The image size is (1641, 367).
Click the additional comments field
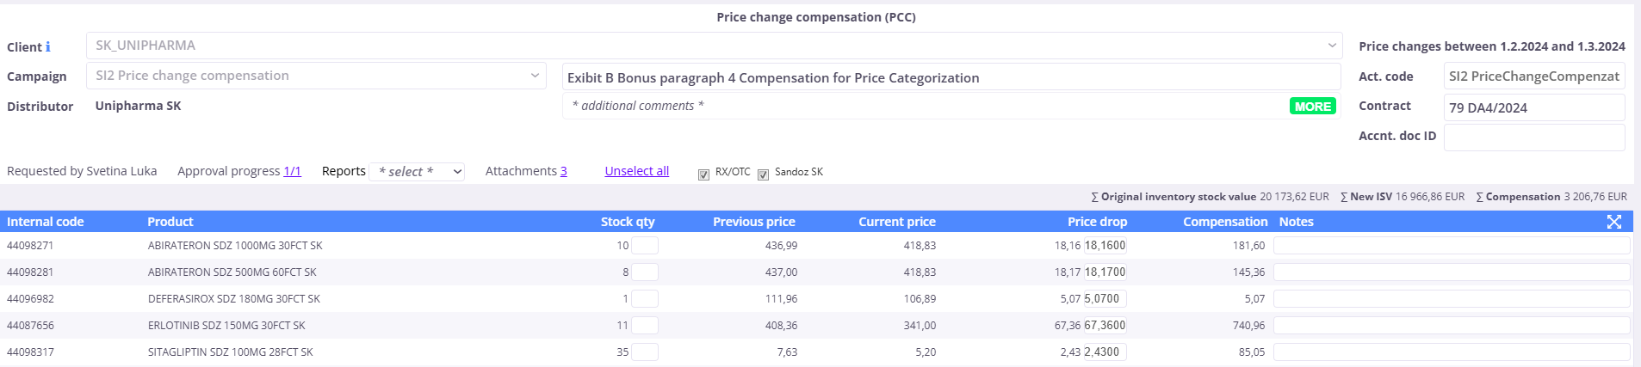pos(926,106)
